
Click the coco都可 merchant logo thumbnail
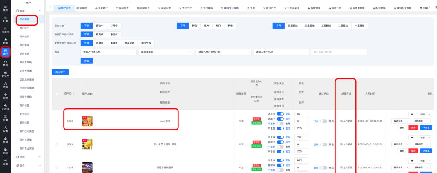click(x=87, y=121)
